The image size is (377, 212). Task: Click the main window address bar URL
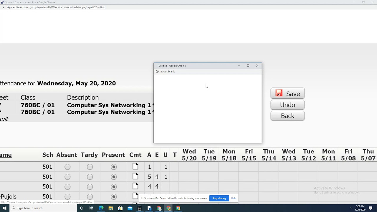pyautogui.click(x=56, y=7)
